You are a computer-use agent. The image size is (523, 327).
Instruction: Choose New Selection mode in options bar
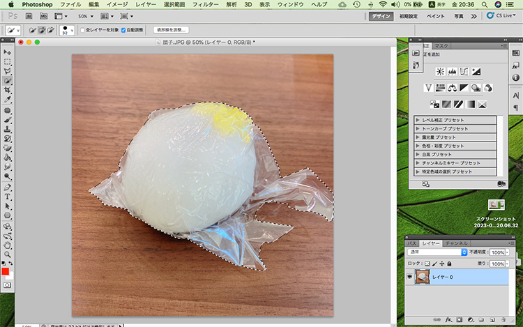point(32,30)
